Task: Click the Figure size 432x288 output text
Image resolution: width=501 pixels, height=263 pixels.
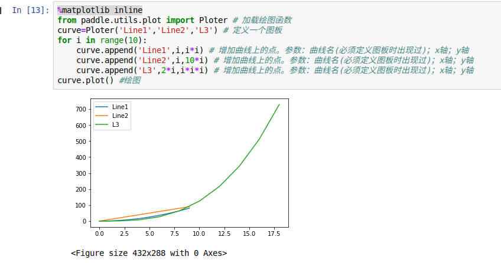Action: 149,253
